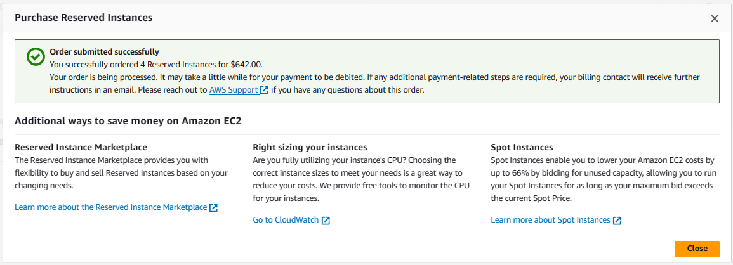
Task: Click the Right sizing description paragraph
Action: tap(361, 179)
